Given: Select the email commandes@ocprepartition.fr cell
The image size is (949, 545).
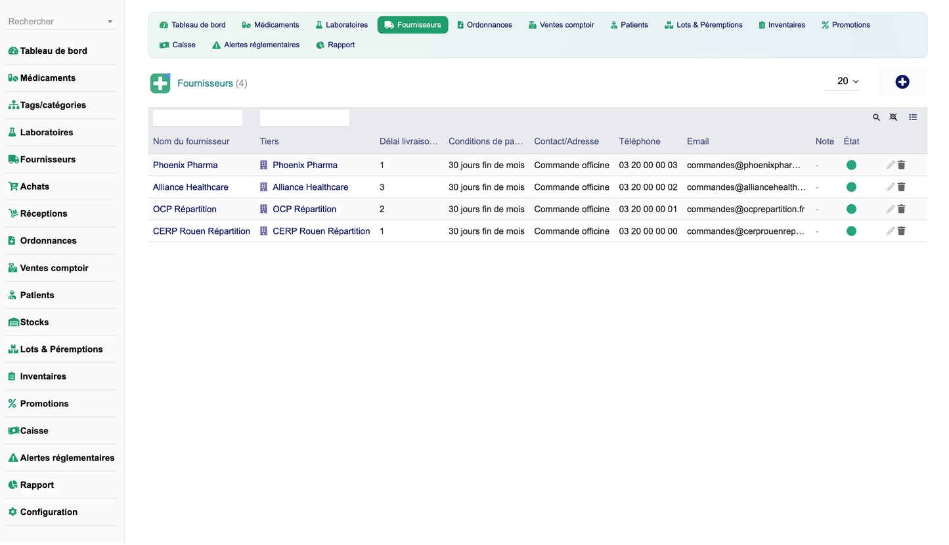Looking at the screenshot, I should coord(745,209).
